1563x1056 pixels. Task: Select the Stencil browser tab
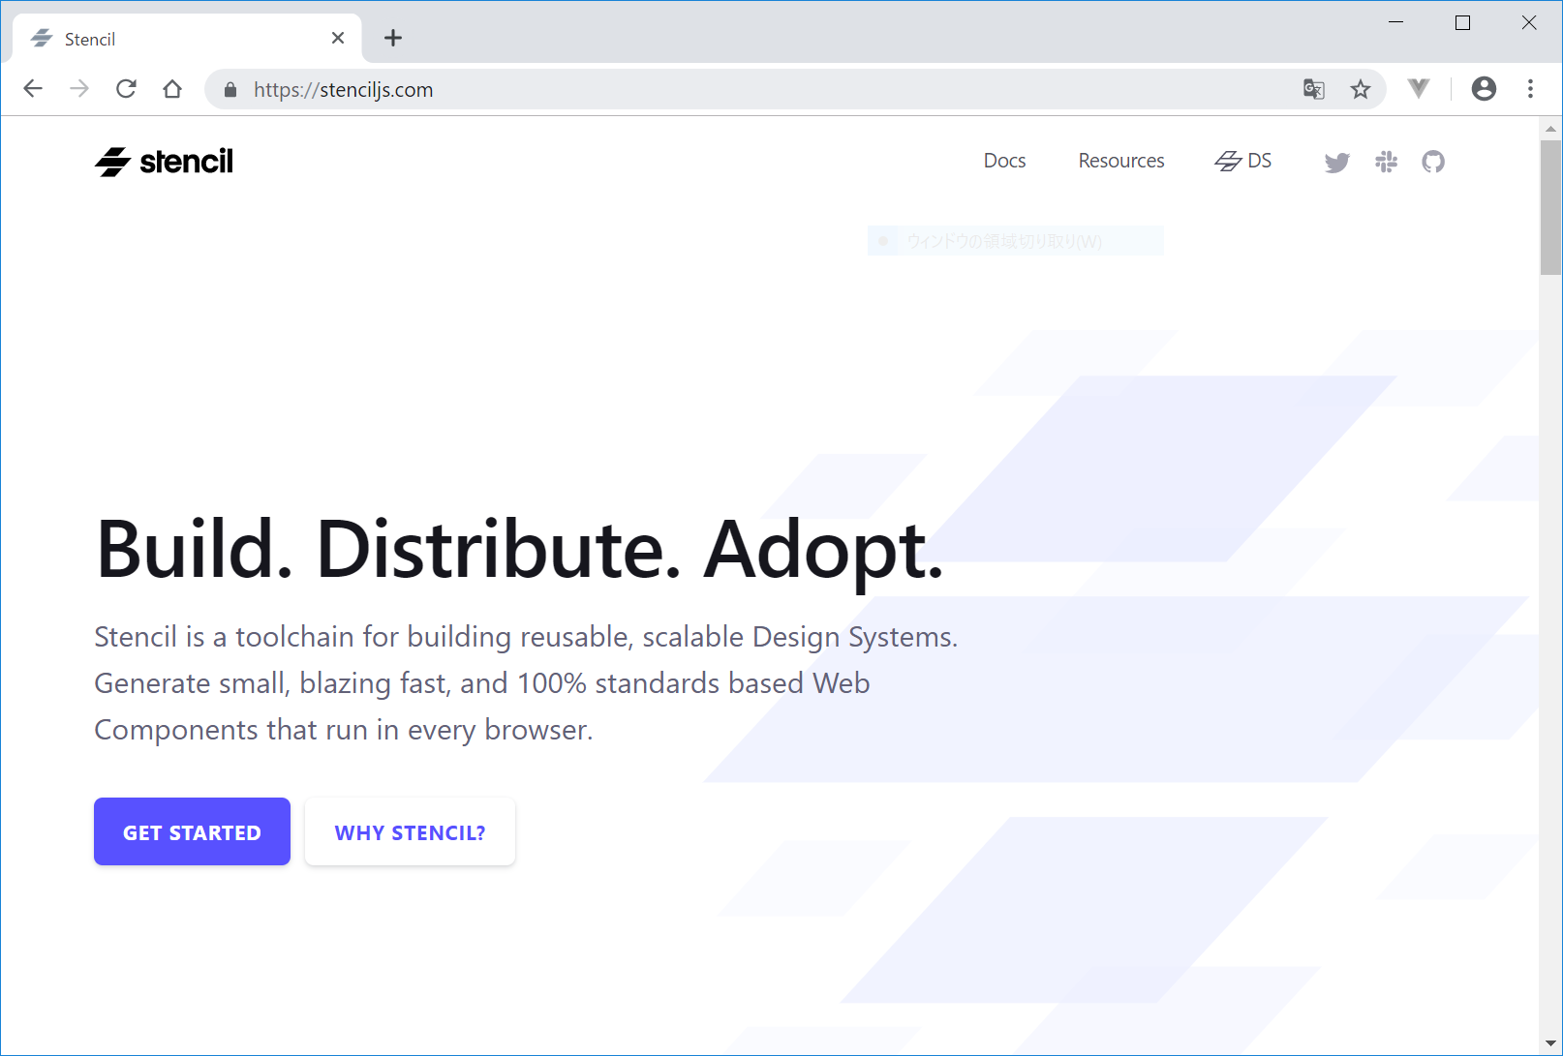[x=187, y=39]
